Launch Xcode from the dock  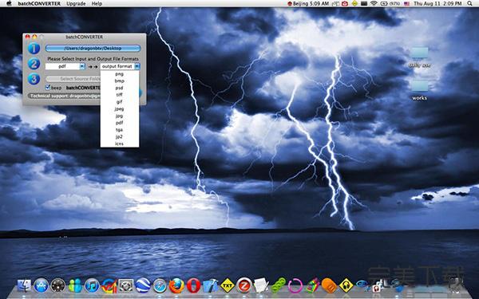(x=211, y=286)
